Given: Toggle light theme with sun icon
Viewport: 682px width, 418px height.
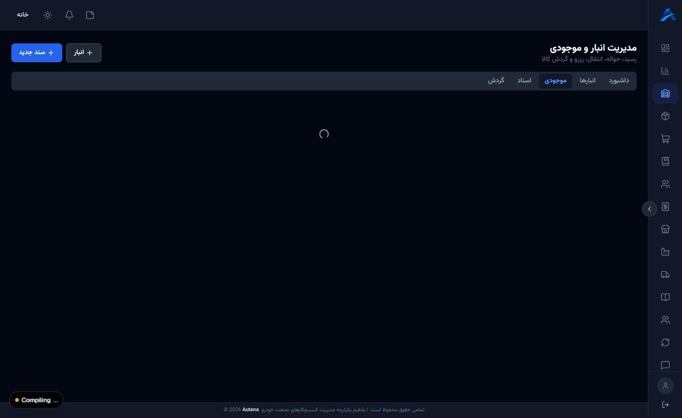Looking at the screenshot, I should pos(48,15).
